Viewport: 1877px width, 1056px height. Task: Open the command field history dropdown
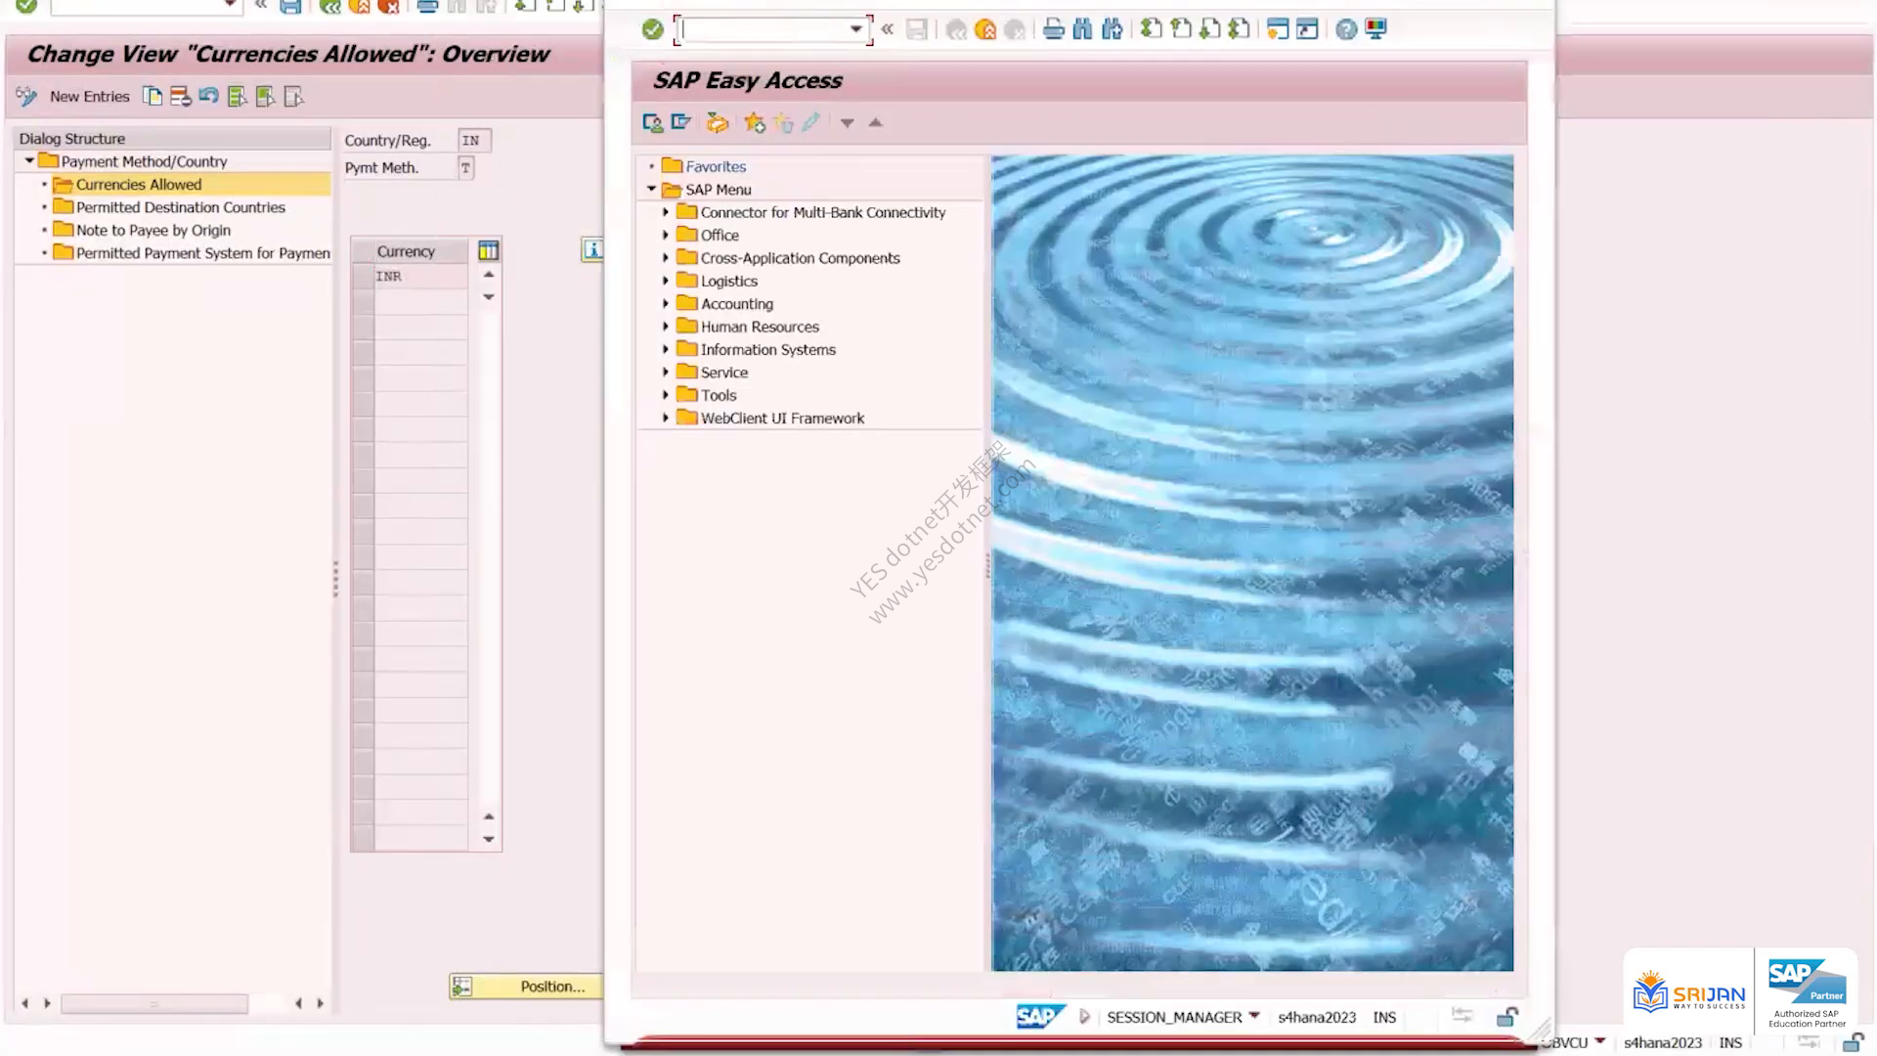tap(856, 29)
